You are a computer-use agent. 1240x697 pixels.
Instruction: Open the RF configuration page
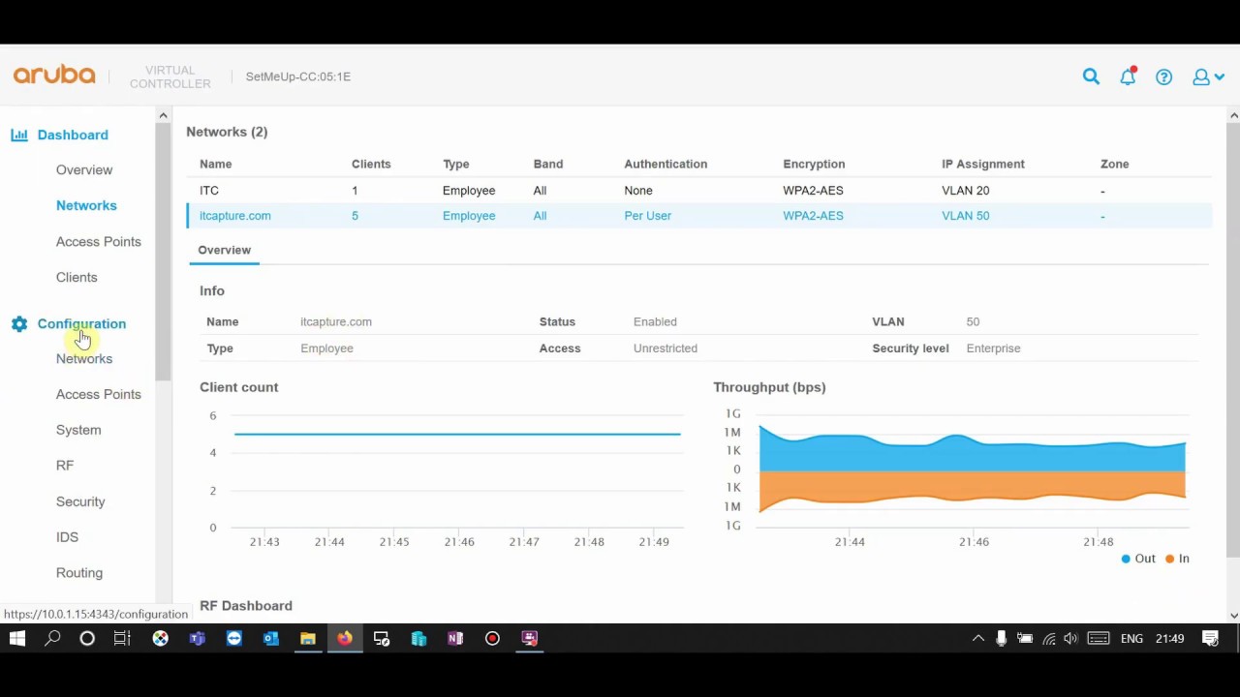65,466
